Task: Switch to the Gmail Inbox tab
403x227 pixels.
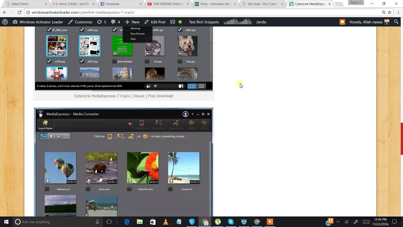Action: [x=73, y=4]
